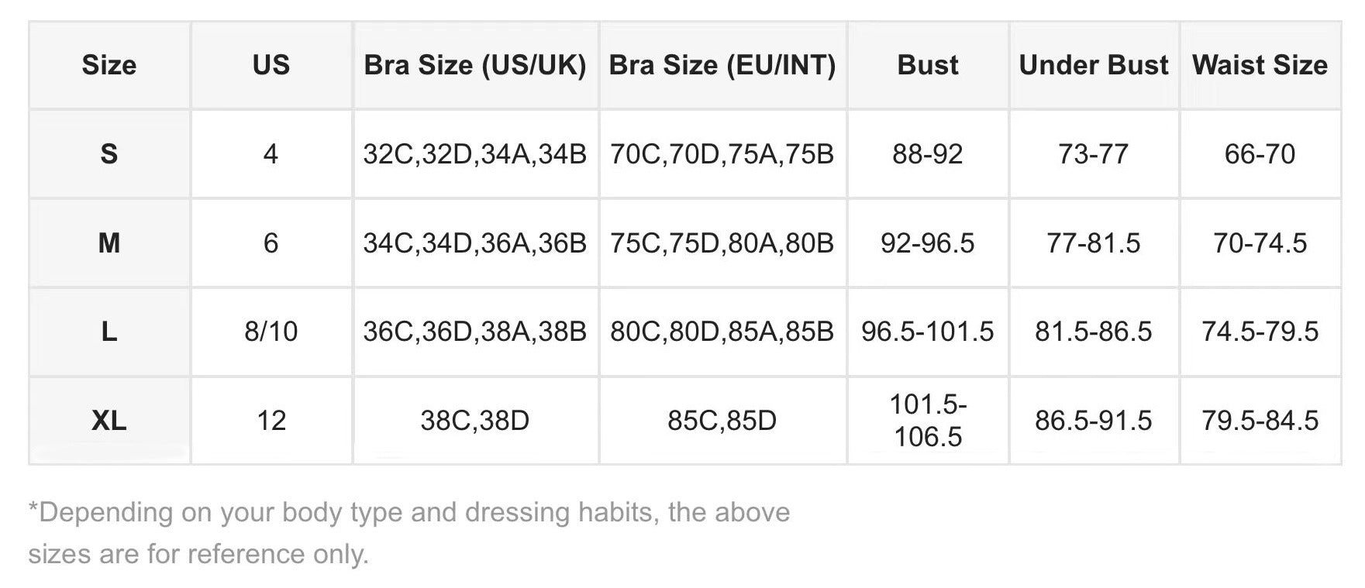
Task: Click the 38C,38D bra size cell
Action: point(475,421)
